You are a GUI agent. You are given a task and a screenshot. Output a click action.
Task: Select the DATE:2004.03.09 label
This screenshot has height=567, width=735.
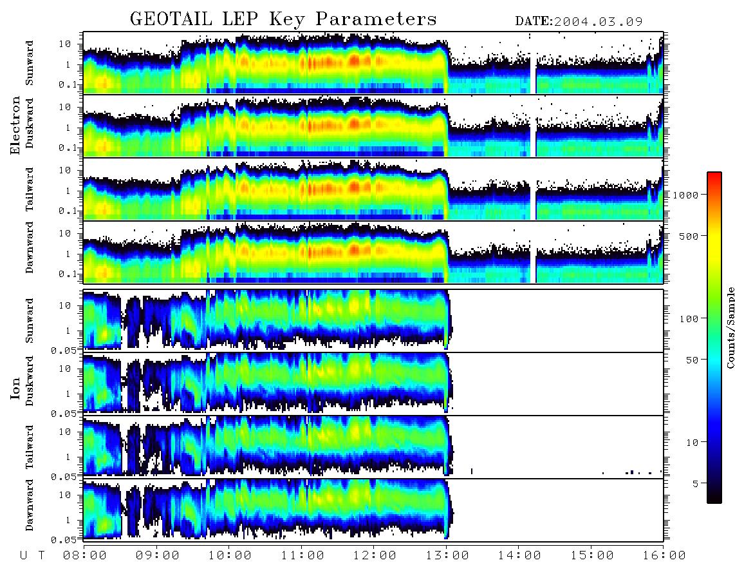pos(579,21)
